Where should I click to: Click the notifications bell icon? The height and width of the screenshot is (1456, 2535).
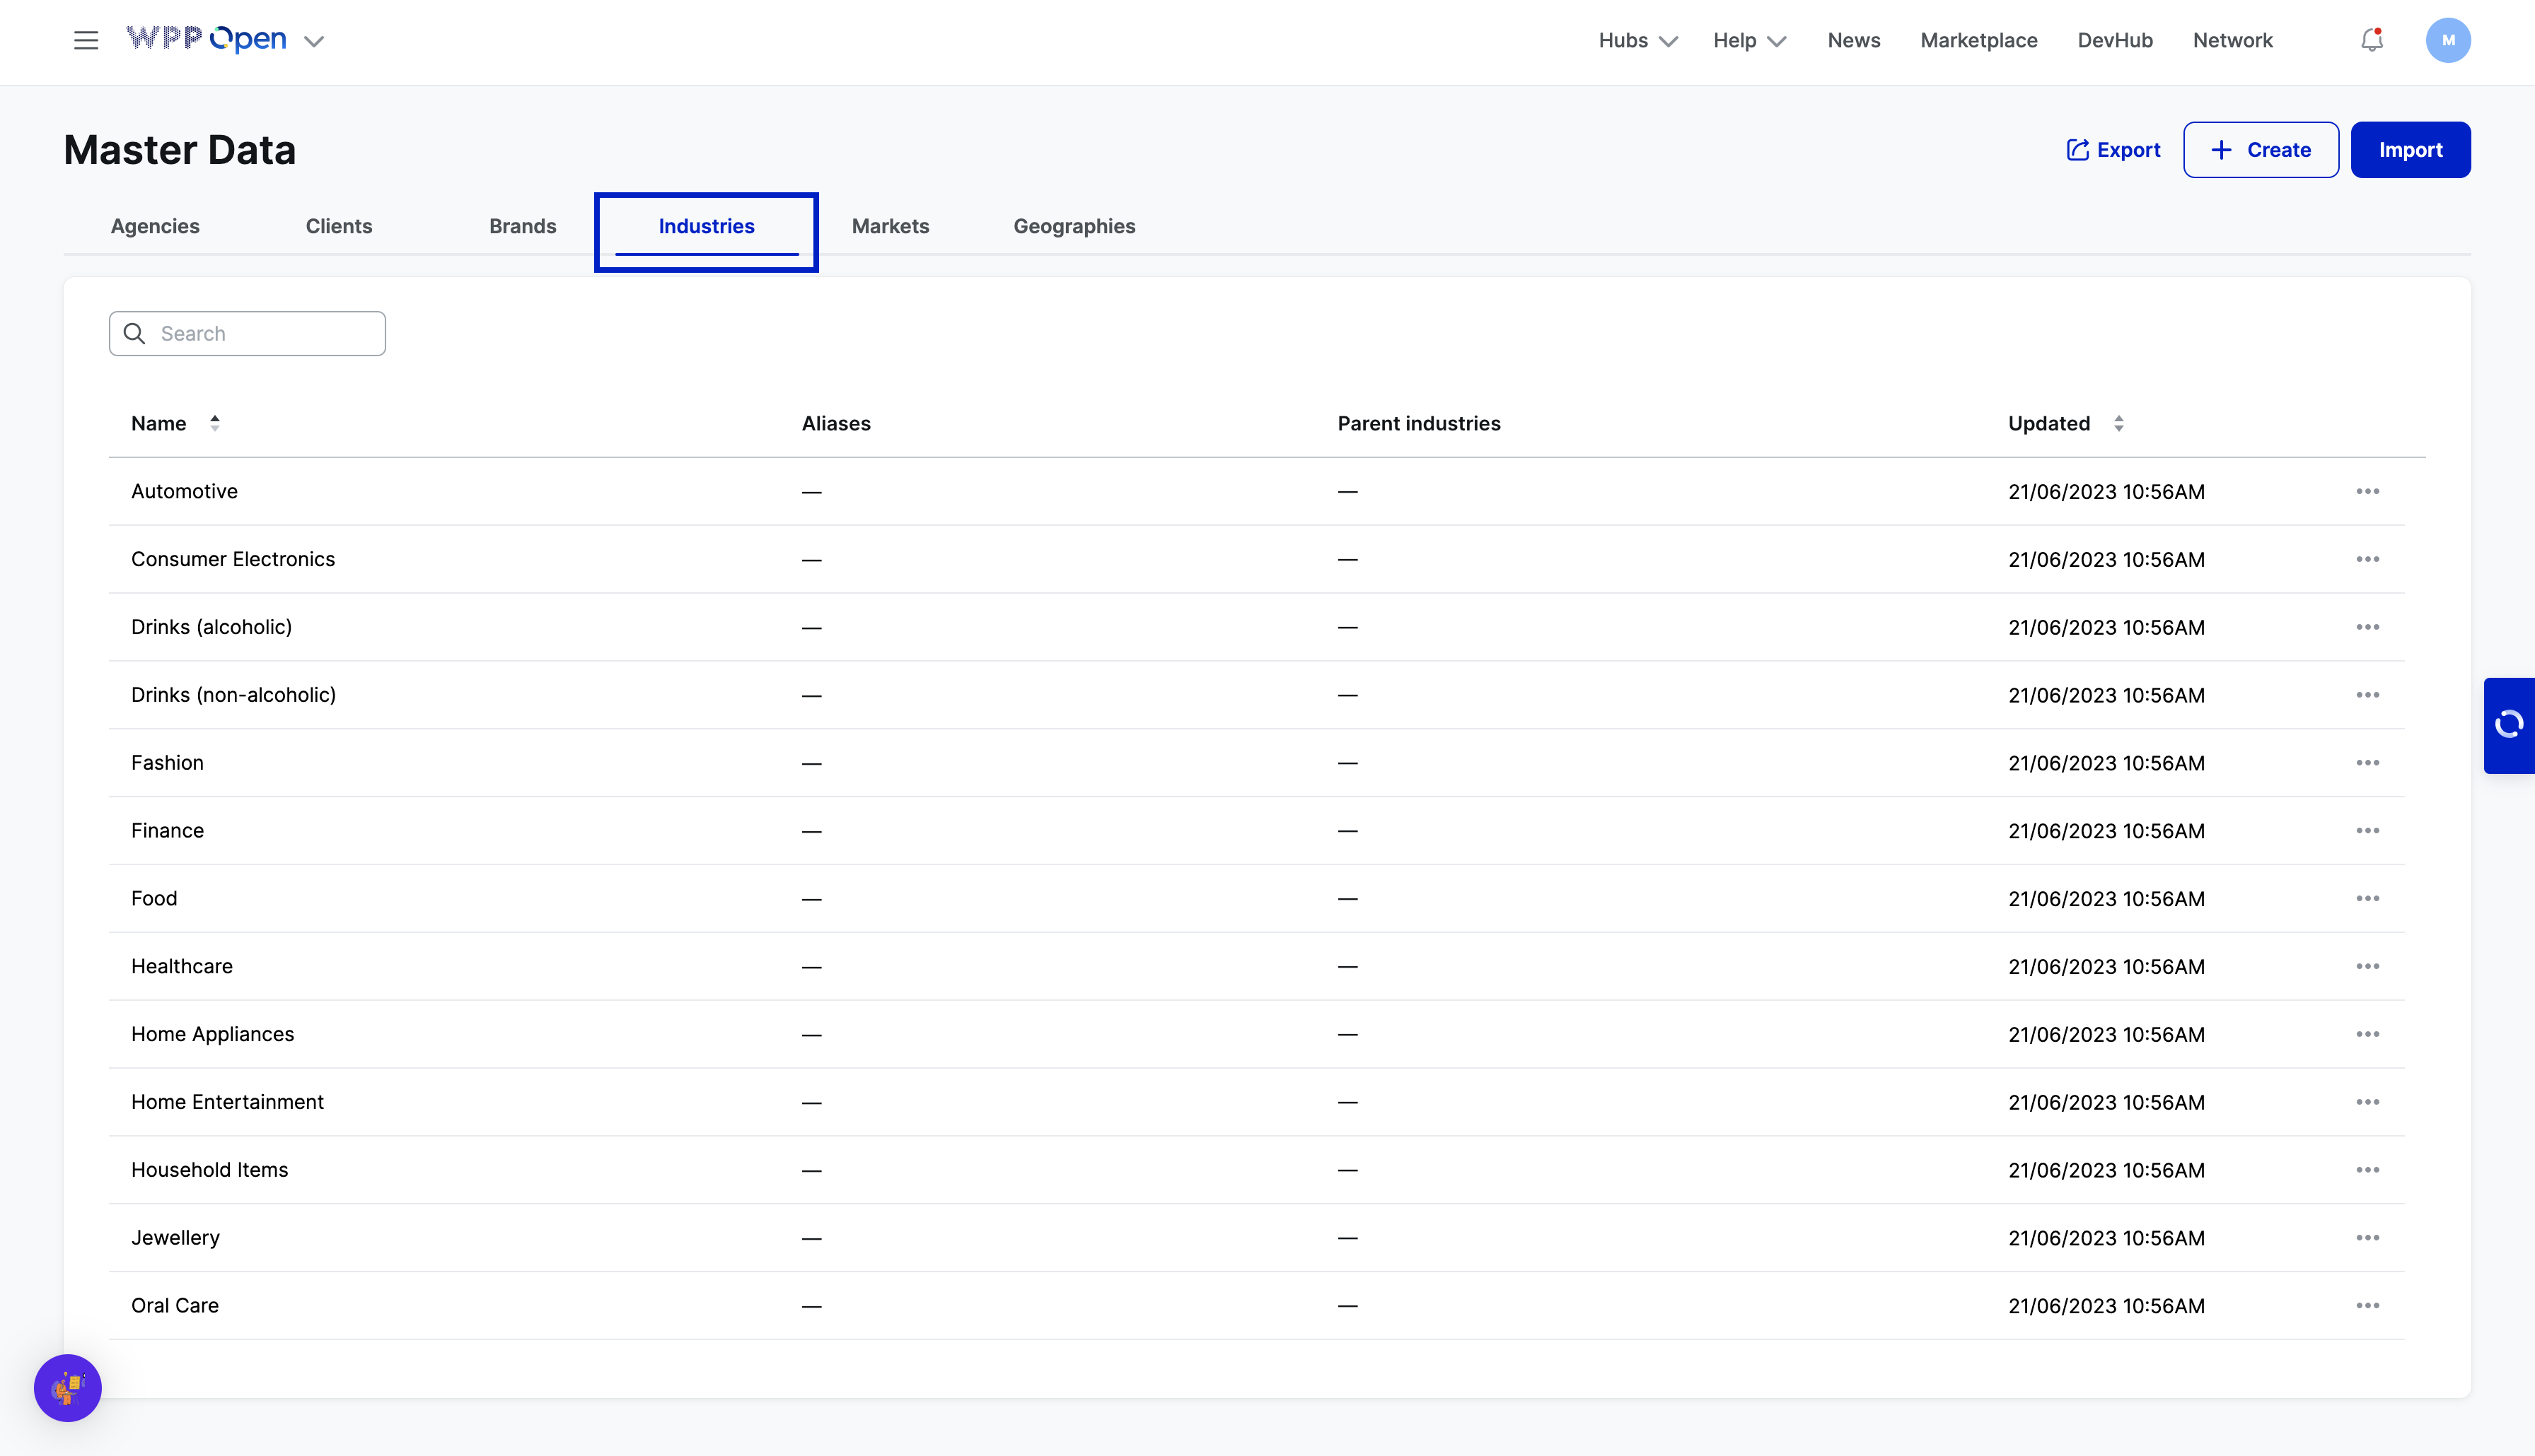[x=2371, y=40]
